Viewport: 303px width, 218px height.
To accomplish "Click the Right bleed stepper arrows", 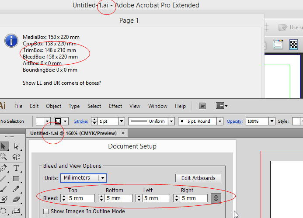I will [x=177, y=198].
